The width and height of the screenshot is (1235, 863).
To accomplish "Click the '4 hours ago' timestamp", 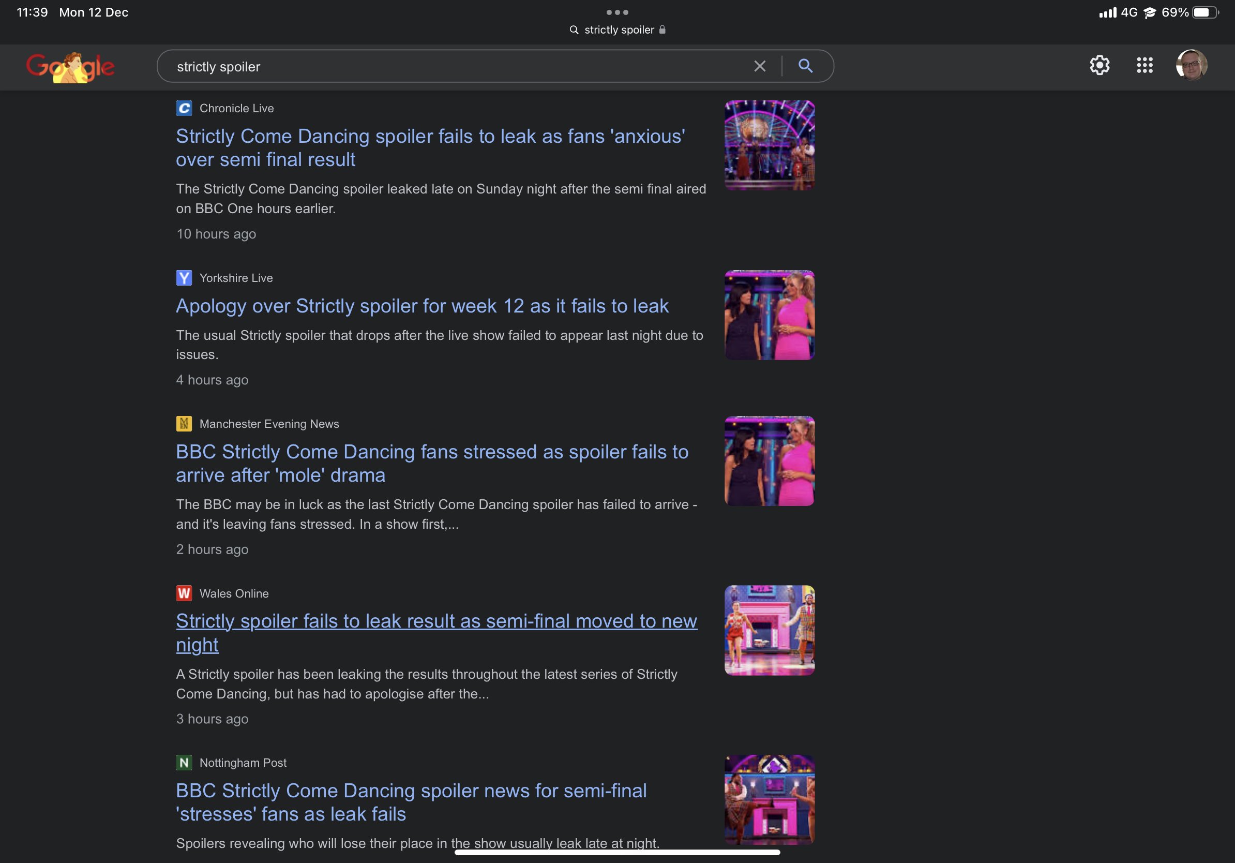I will (x=213, y=380).
